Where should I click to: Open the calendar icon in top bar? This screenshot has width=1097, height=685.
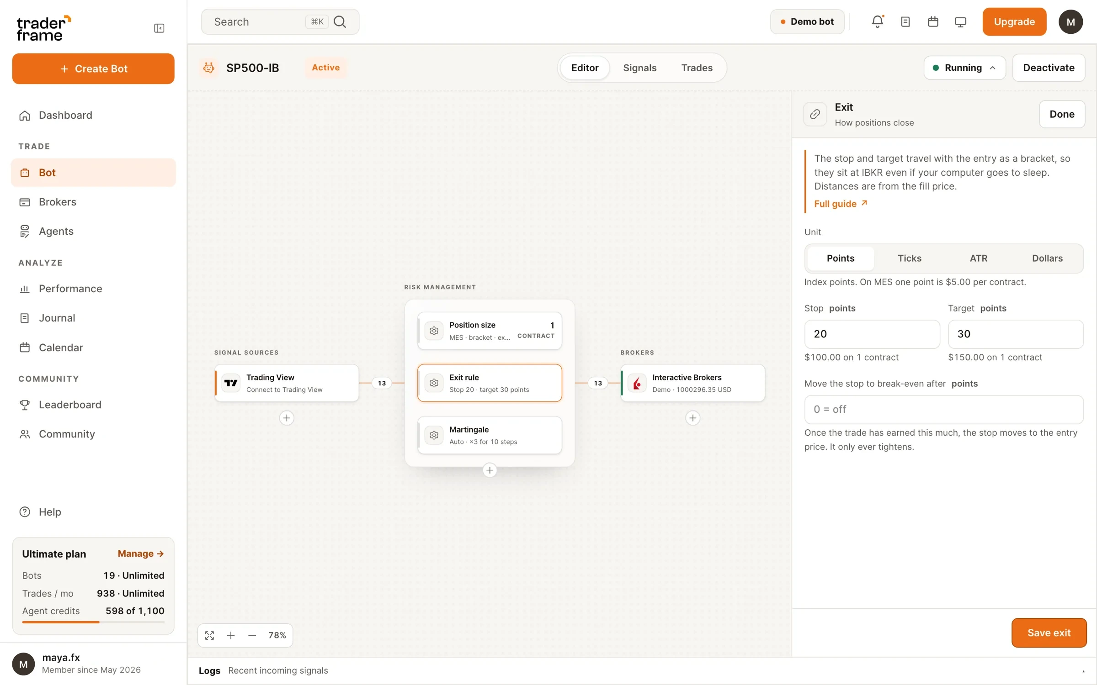coord(933,21)
